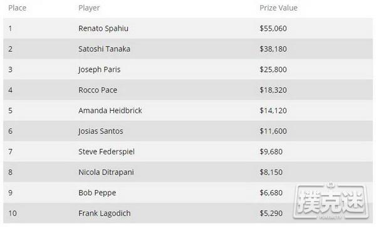Select player name Renato Spahiu
This screenshot has width=376, height=227.
(103, 29)
